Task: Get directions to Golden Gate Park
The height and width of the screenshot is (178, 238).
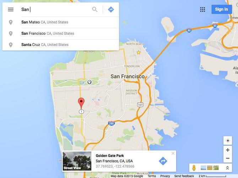Action: [x=163, y=161]
